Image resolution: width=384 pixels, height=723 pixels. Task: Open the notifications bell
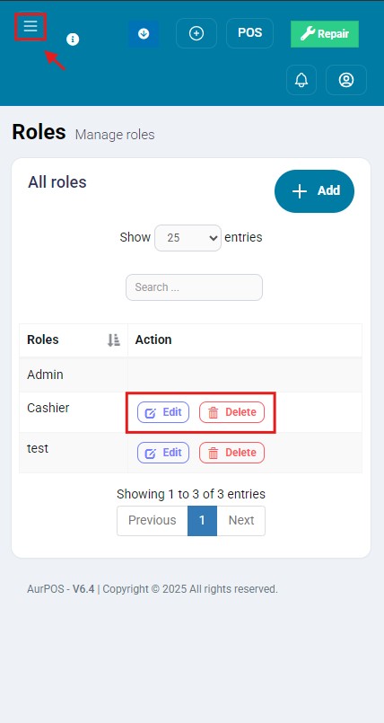301,80
